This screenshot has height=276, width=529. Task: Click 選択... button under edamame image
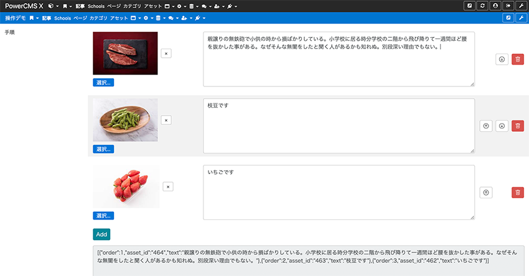tap(103, 149)
